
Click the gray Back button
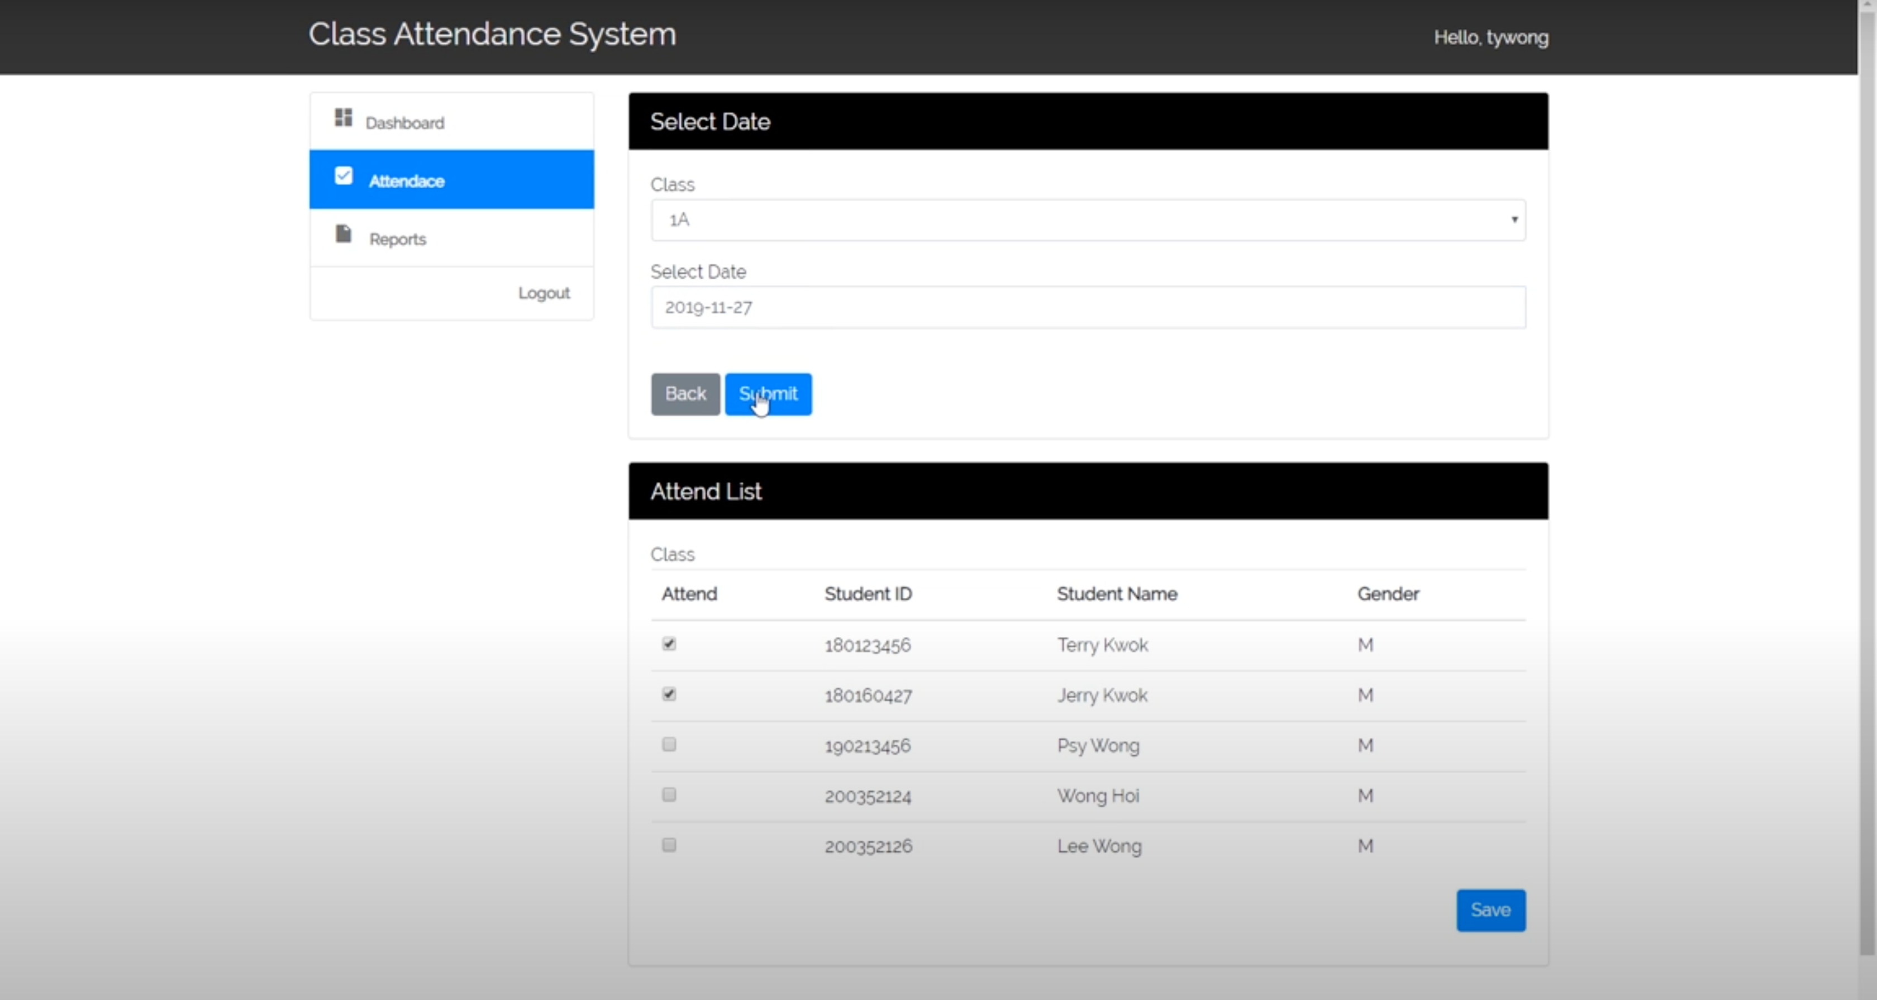click(685, 394)
